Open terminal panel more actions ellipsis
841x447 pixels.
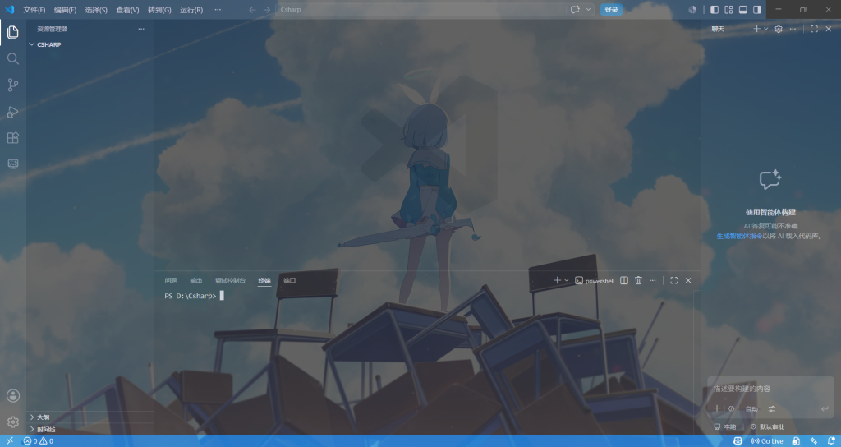point(653,281)
